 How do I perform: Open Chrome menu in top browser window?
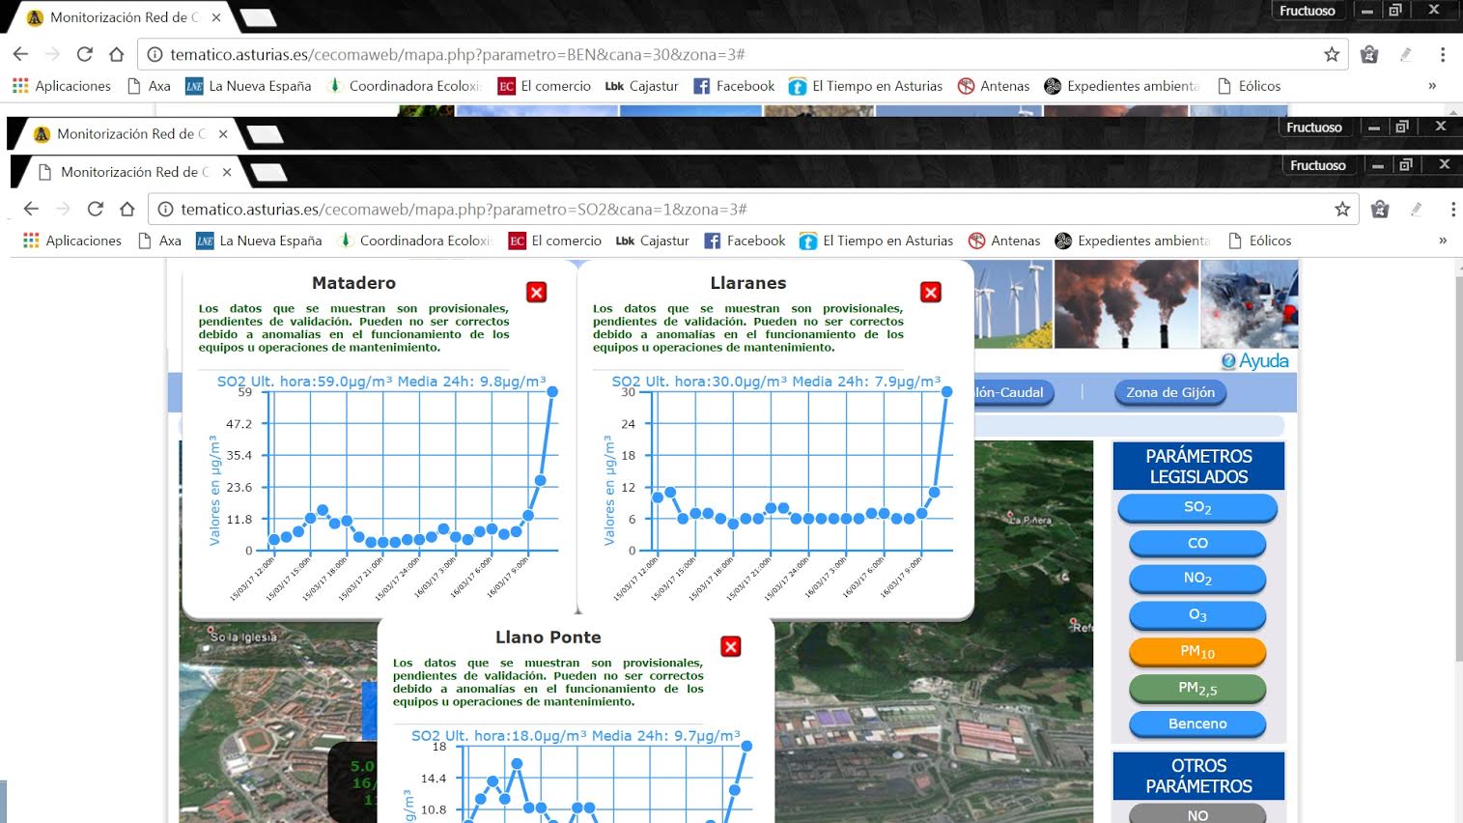[x=1443, y=54]
